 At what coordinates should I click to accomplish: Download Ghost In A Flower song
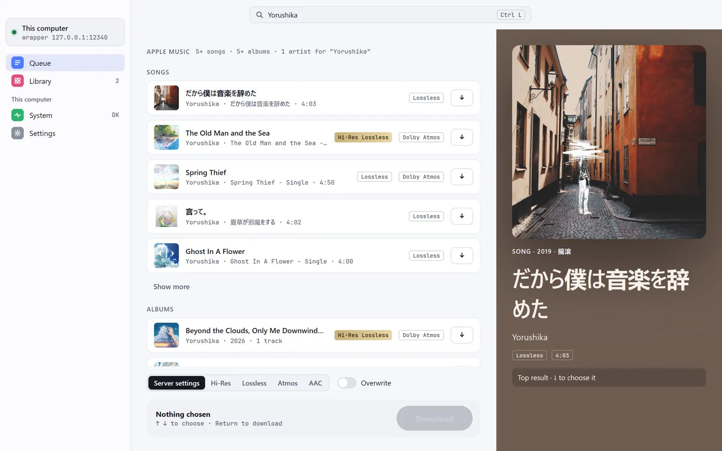[462, 255]
